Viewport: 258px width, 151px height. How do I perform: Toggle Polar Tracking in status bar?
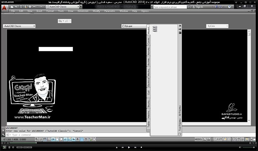point(53,139)
